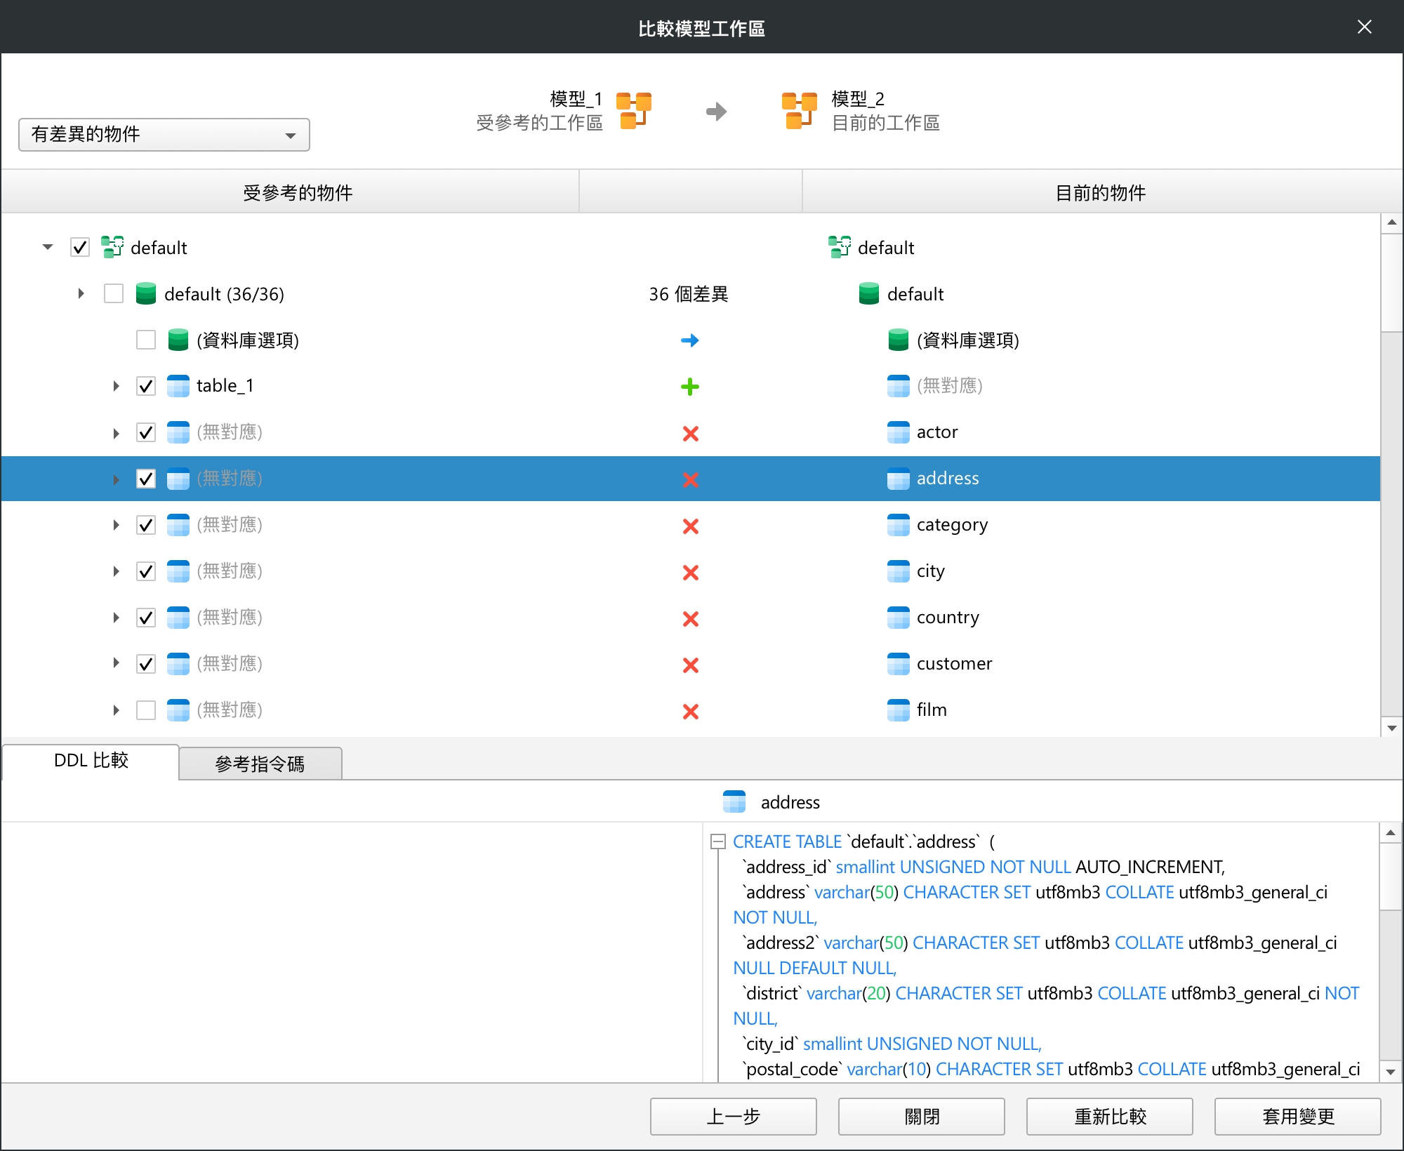Image resolution: width=1404 pixels, height=1151 pixels.
Task: Click the left default model icon
Action: click(x=112, y=247)
